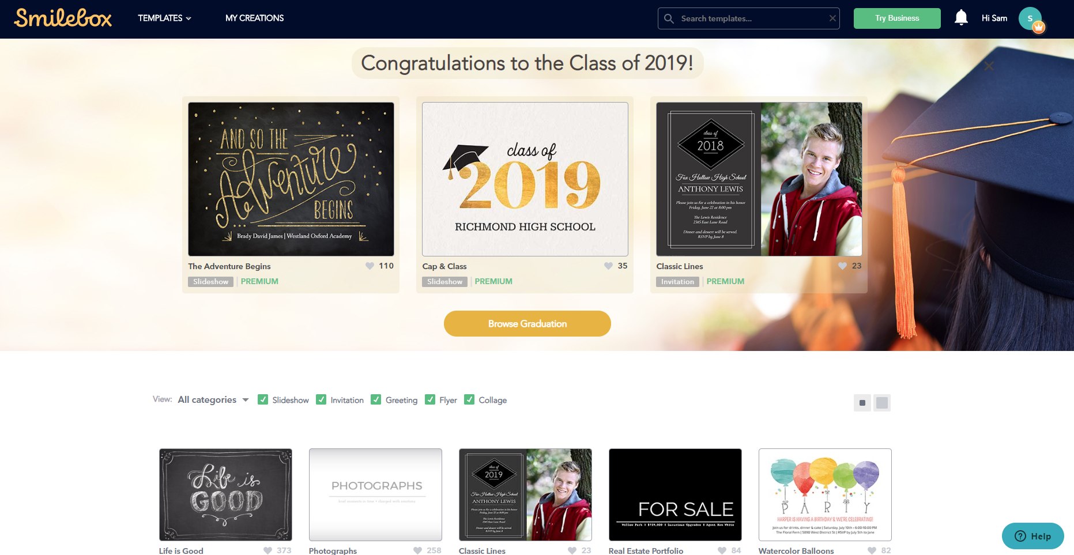This screenshot has height=555, width=1074.
Task: Open the Help widget
Action: click(1032, 536)
